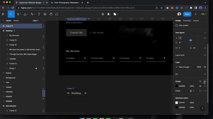Screen dimensions: 213x119
Task: Unlock Group 1 layer lock icon
Action: point(36,68)
